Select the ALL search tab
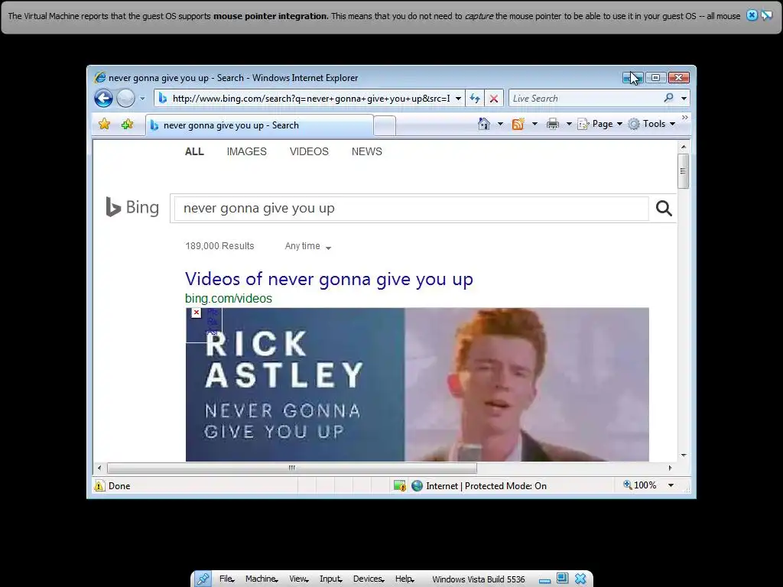783x587 pixels. point(194,151)
